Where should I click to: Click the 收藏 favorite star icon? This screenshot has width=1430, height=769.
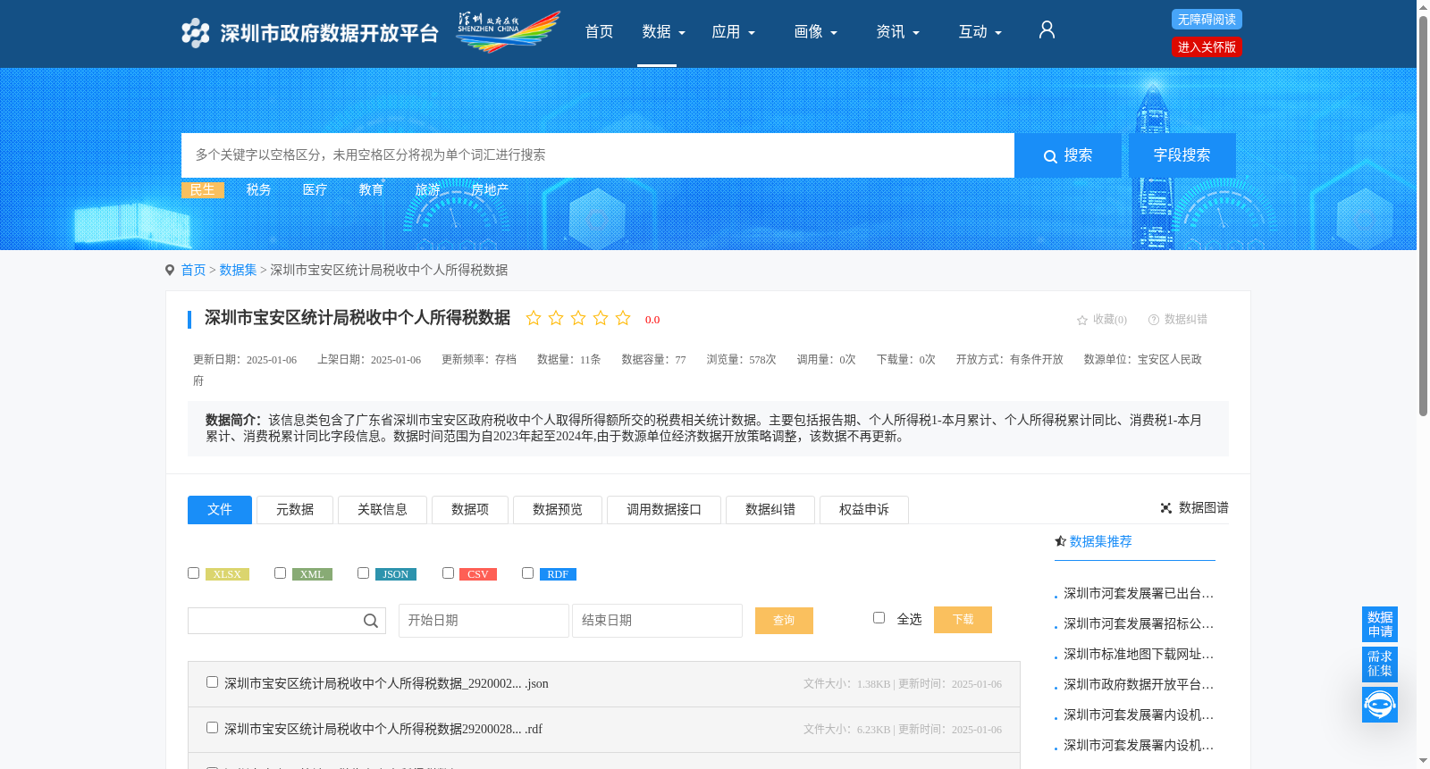1082,320
